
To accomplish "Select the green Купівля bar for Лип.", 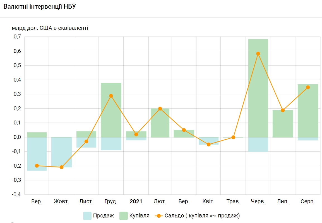I will click(x=283, y=125).
